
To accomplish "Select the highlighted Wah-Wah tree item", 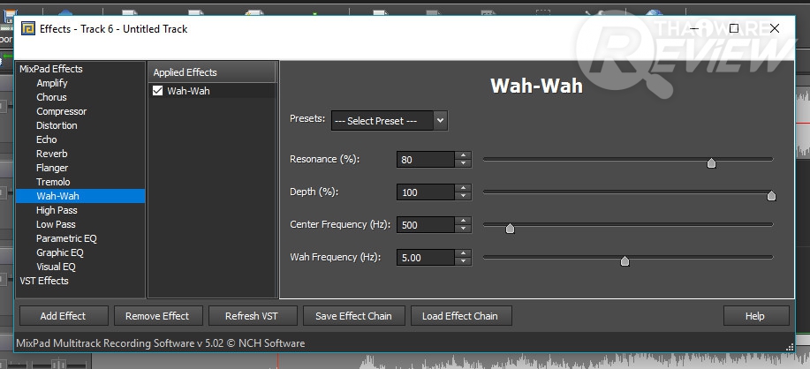I will (x=80, y=196).
